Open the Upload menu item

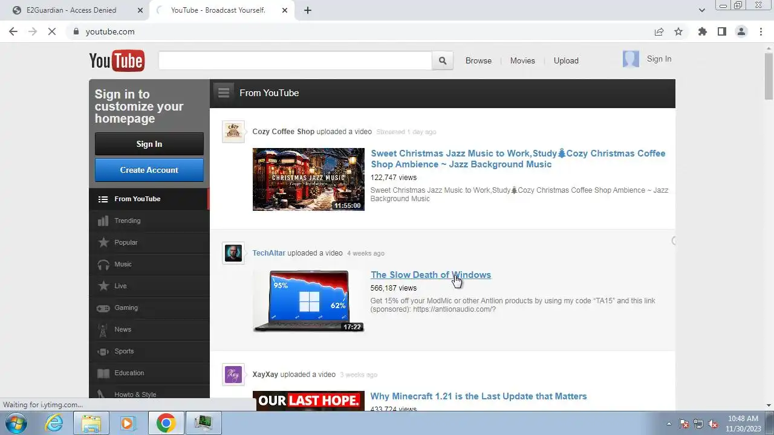point(566,60)
